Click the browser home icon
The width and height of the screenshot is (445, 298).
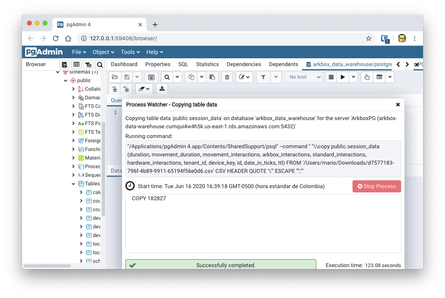(x=68, y=38)
